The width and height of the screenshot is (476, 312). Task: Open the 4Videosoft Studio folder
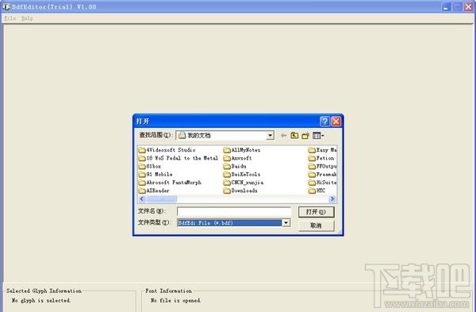[167, 150]
